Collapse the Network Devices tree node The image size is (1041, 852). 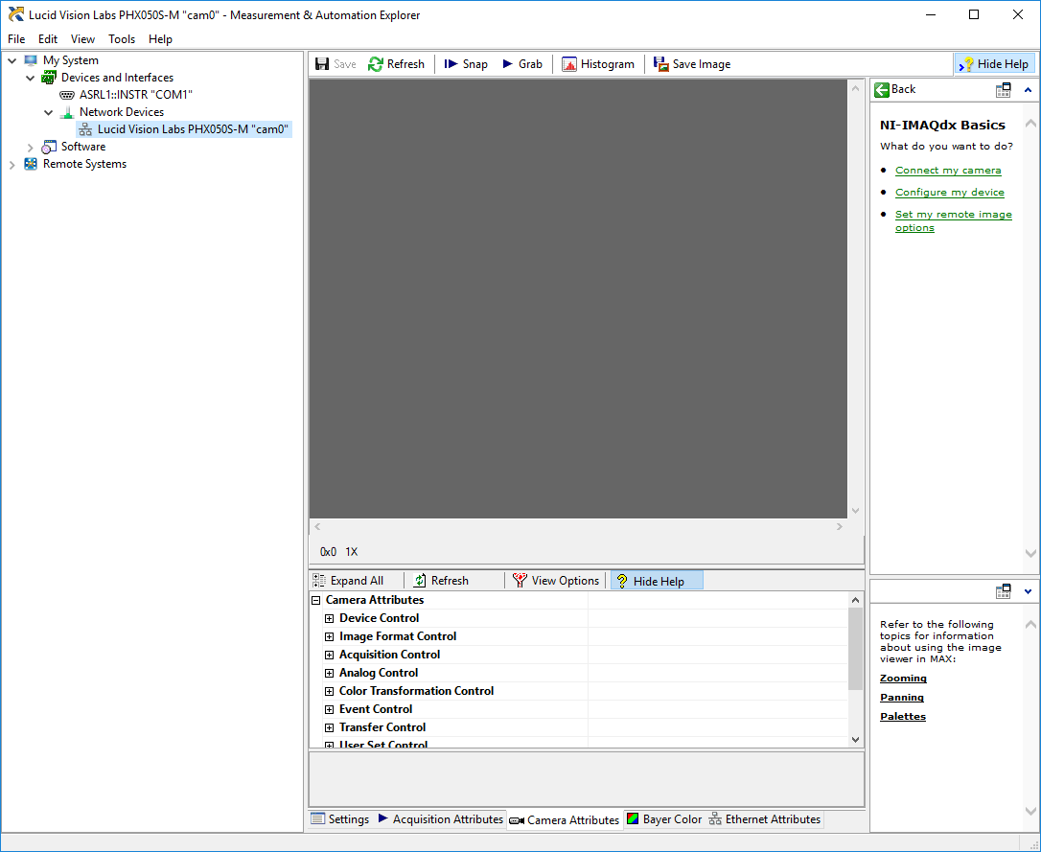49,112
